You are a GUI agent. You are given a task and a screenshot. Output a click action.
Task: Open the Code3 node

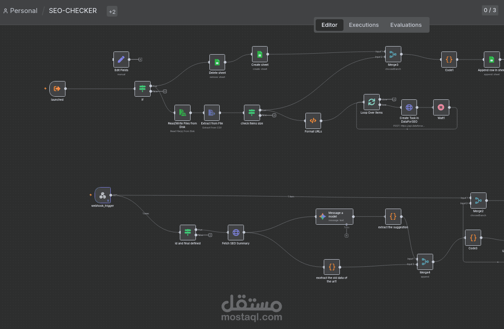[x=473, y=238]
